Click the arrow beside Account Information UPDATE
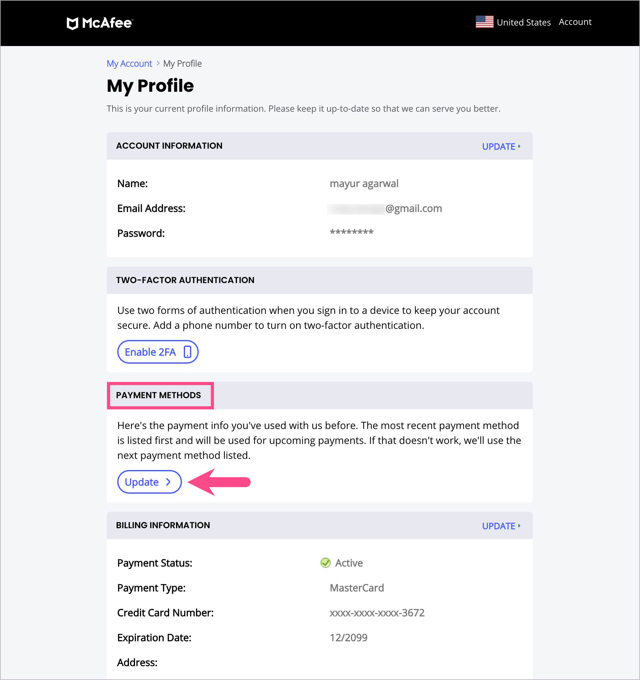 pos(519,147)
